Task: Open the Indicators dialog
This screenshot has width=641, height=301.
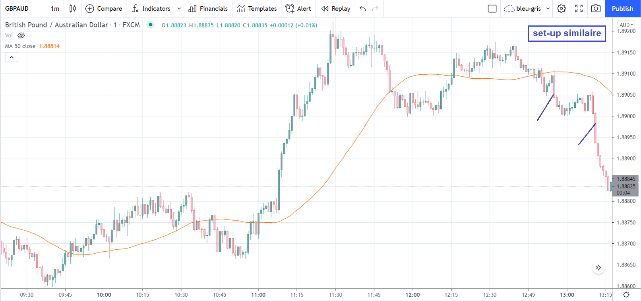Action: click(151, 8)
